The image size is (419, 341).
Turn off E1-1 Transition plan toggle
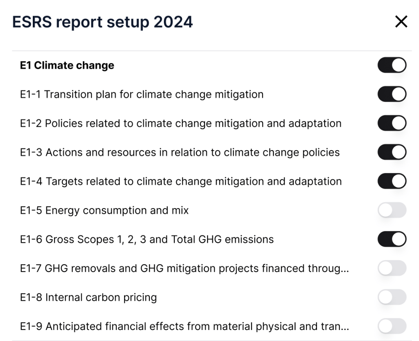392,94
